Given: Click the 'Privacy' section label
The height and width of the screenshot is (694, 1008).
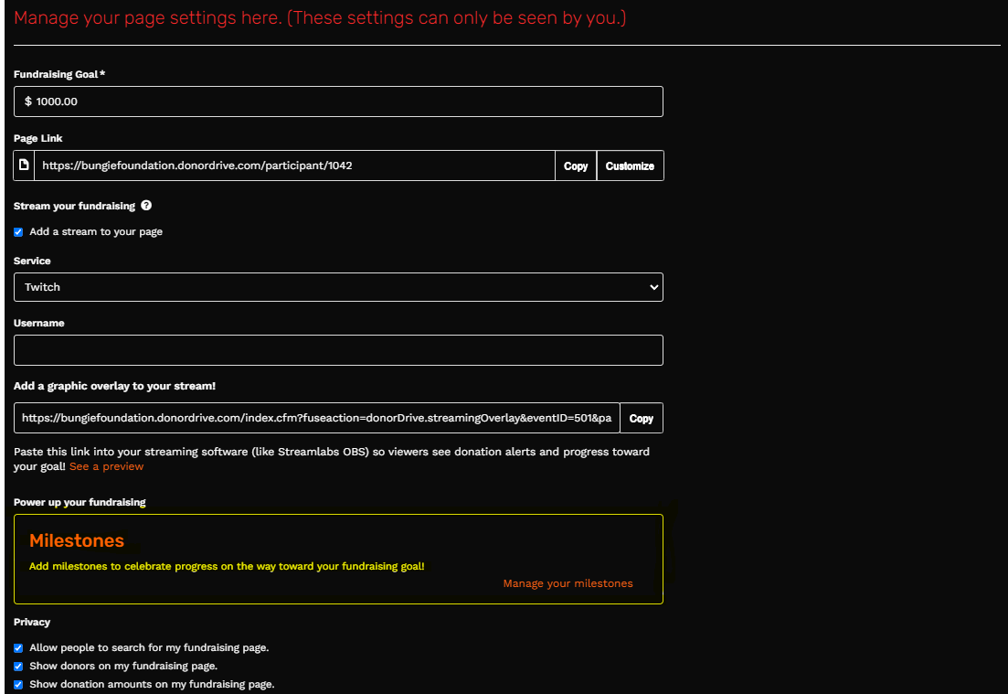Looking at the screenshot, I should click(x=32, y=622).
